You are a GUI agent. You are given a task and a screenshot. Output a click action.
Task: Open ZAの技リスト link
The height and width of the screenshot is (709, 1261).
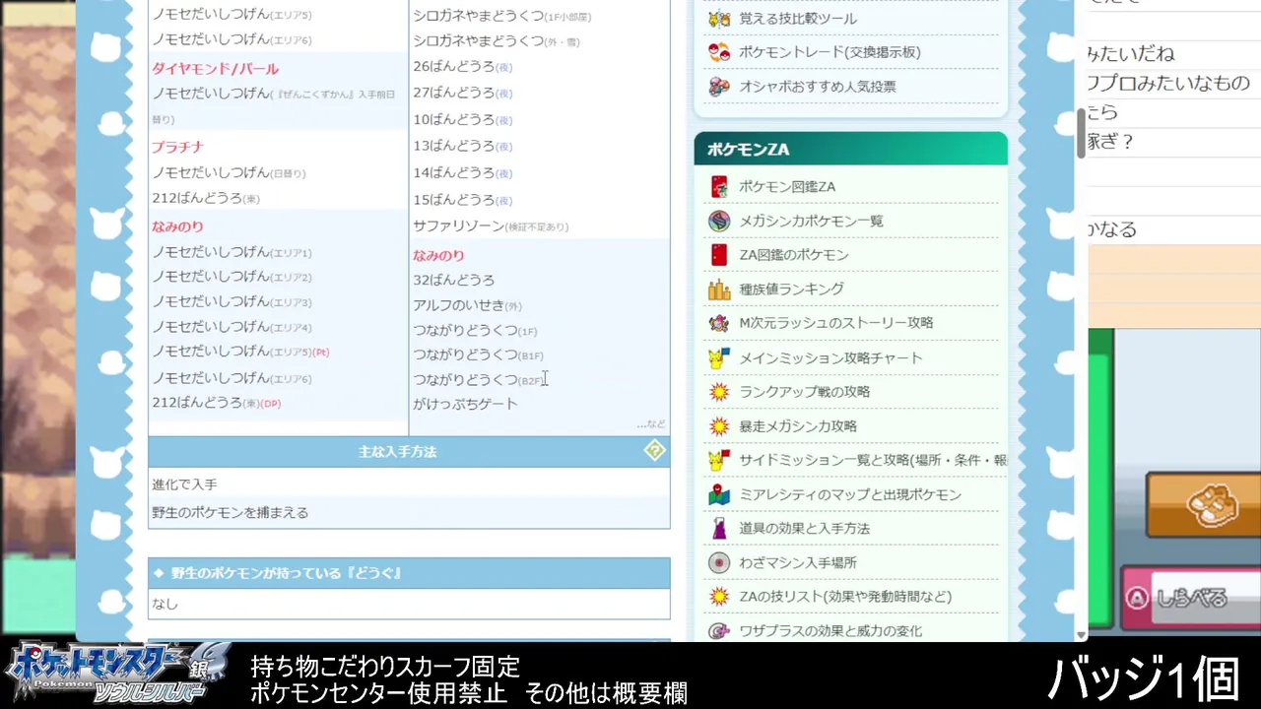pyautogui.click(x=844, y=597)
